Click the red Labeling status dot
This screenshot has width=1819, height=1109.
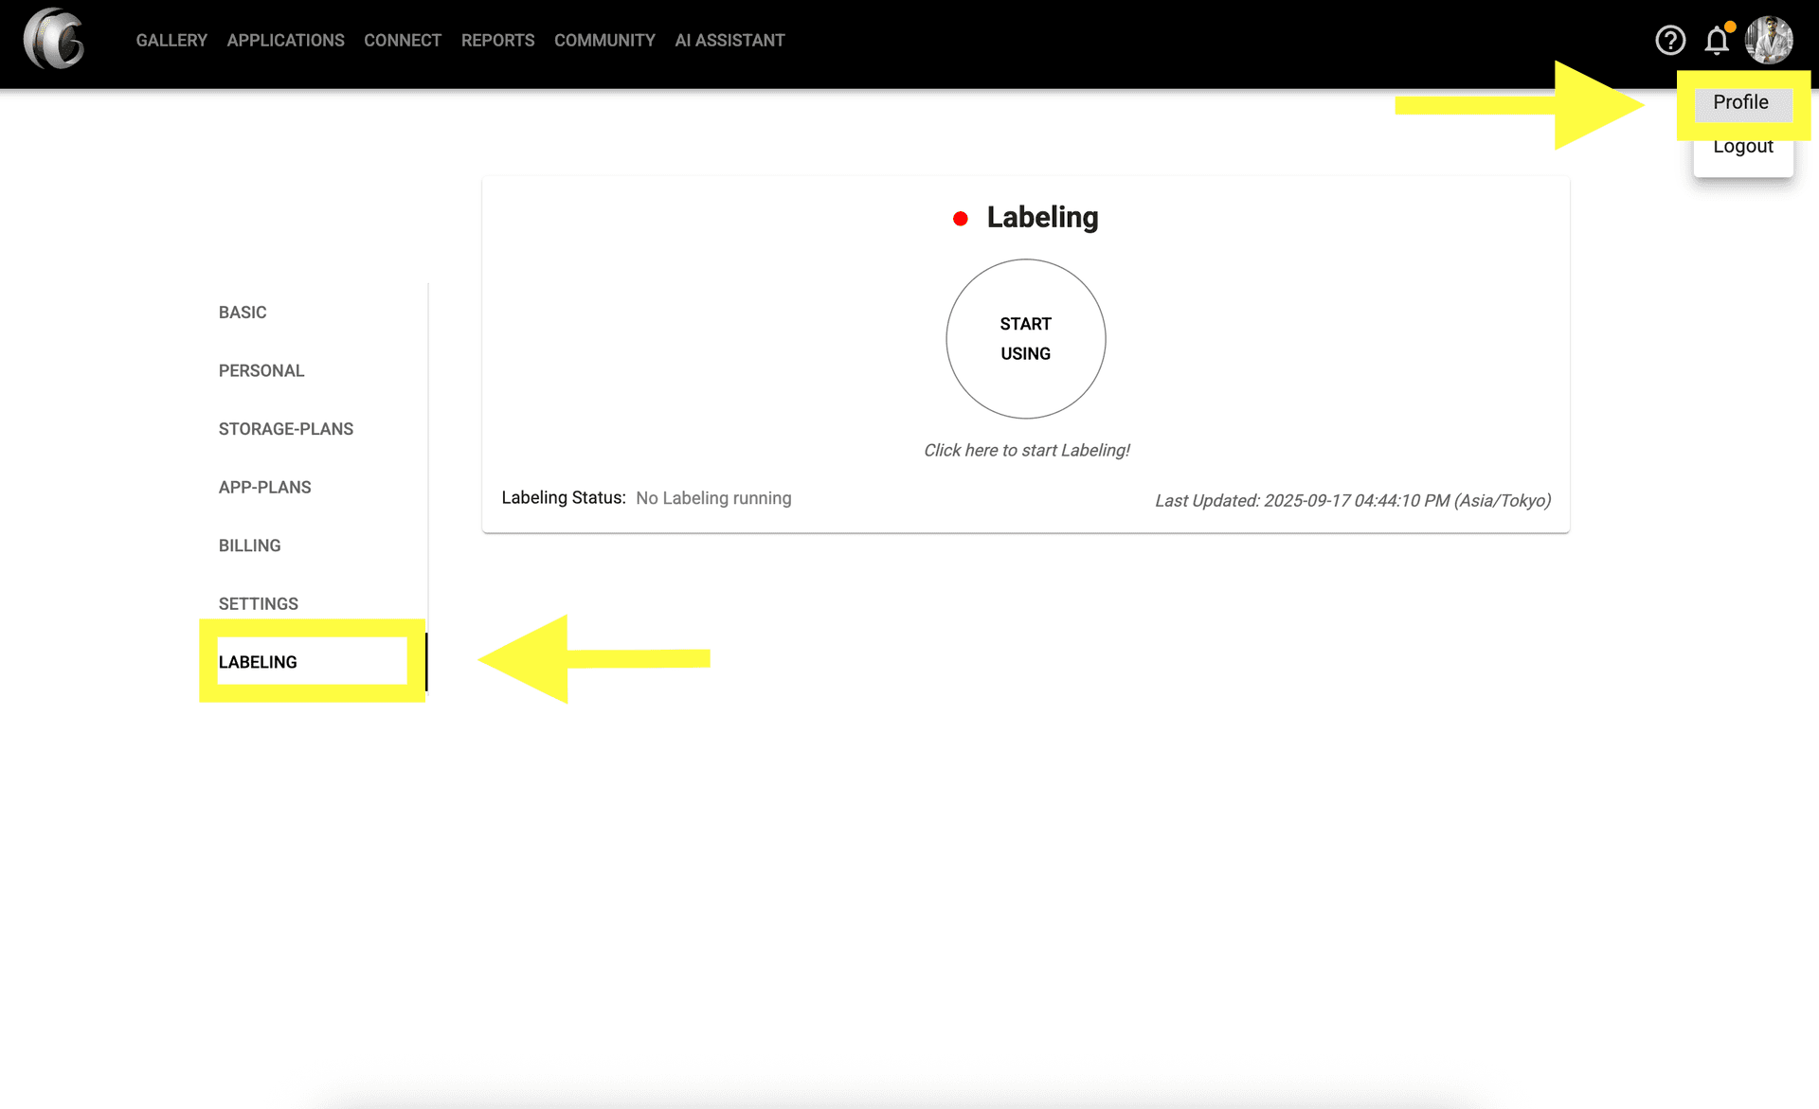pos(960,219)
